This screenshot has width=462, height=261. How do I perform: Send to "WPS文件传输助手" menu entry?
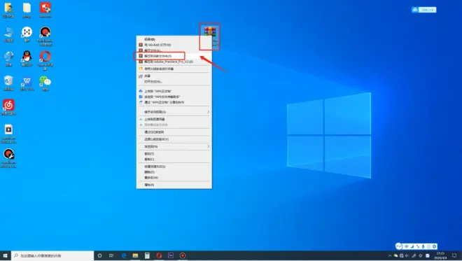tap(174, 97)
